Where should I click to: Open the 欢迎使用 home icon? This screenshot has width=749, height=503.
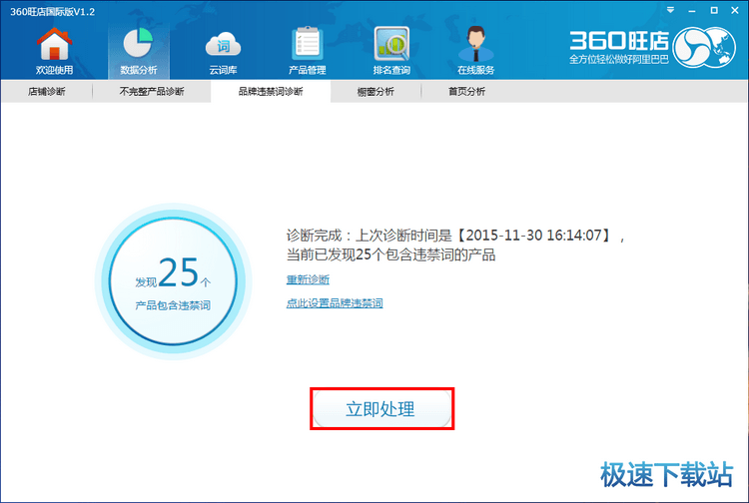pyautogui.click(x=55, y=51)
